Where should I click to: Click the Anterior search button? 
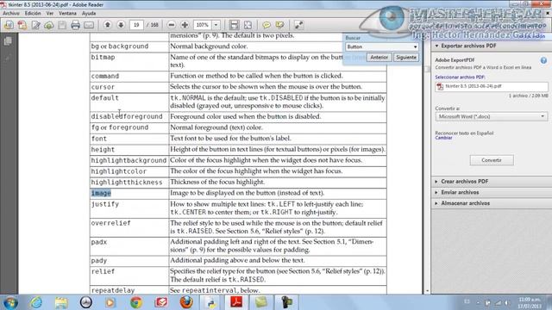click(x=379, y=58)
